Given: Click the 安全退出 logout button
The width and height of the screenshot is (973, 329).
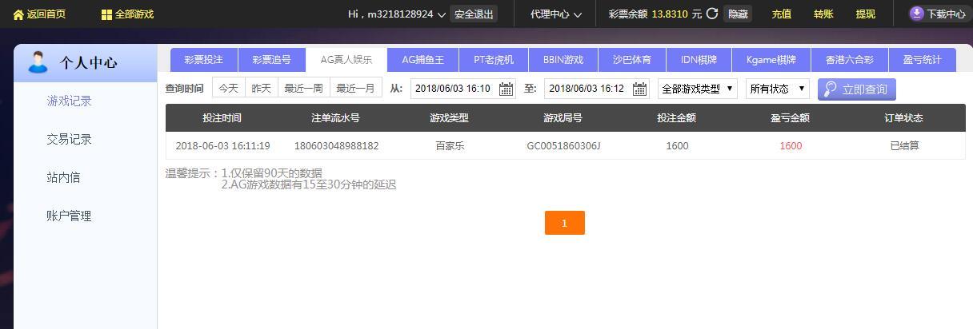Looking at the screenshot, I should (474, 14).
